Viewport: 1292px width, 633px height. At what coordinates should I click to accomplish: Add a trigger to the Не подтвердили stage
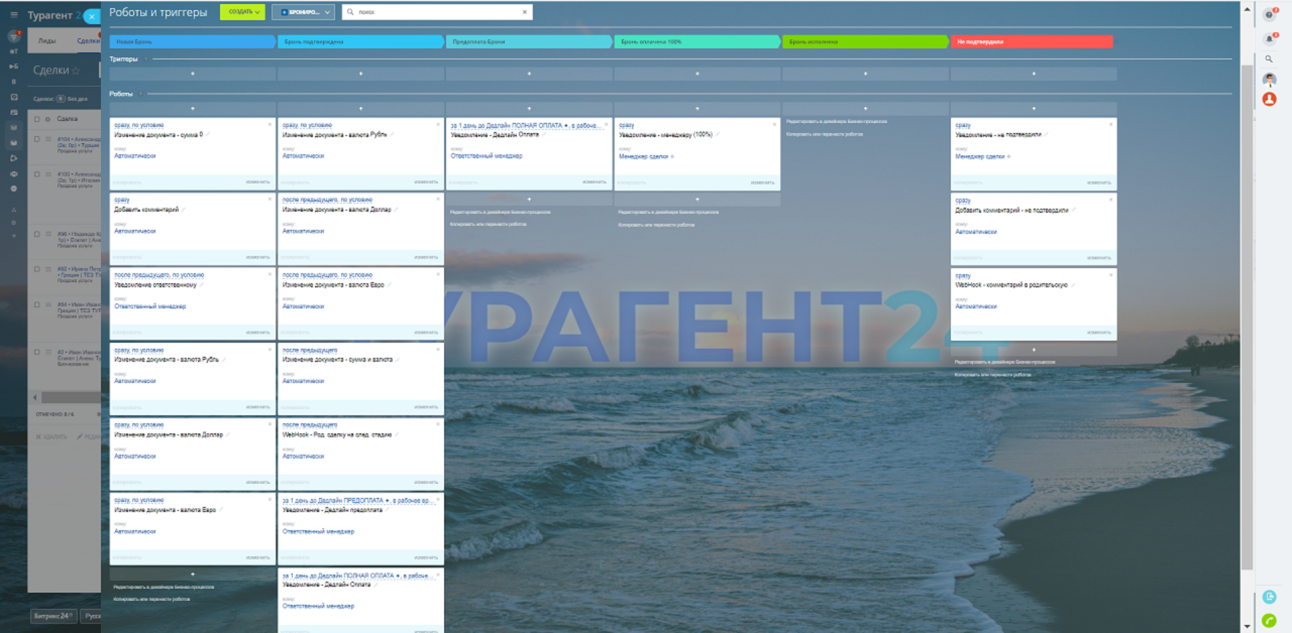pos(1034,74)
